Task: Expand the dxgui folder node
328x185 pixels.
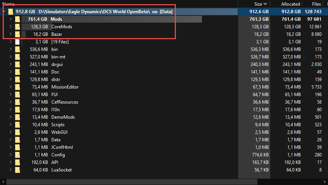Action: point(11,64)
